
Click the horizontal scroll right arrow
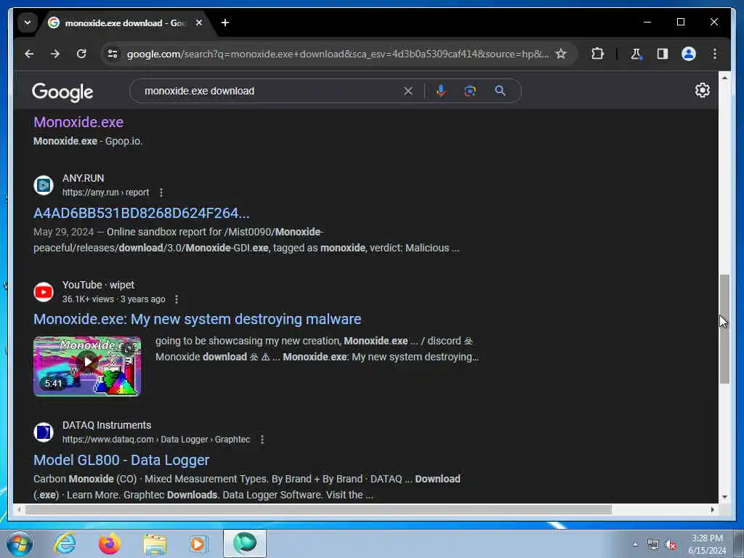pos(712,510)
